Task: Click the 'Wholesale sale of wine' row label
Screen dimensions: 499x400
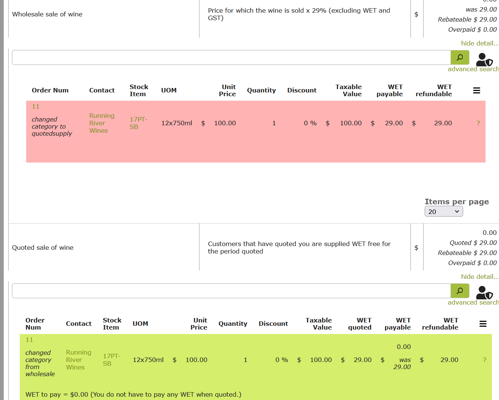Action: tap(47, 14)
